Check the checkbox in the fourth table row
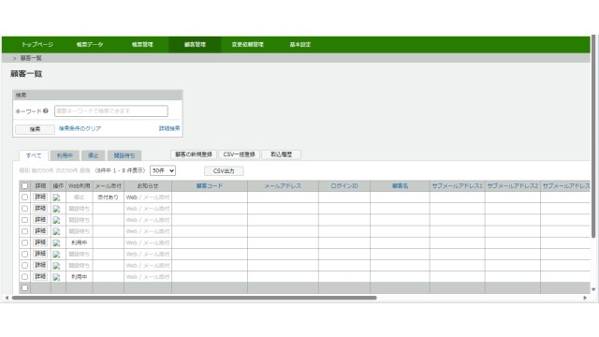599x337 pixels. [25, 231]
